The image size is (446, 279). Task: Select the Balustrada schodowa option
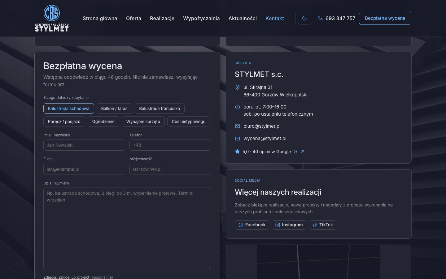pos(69,108)
